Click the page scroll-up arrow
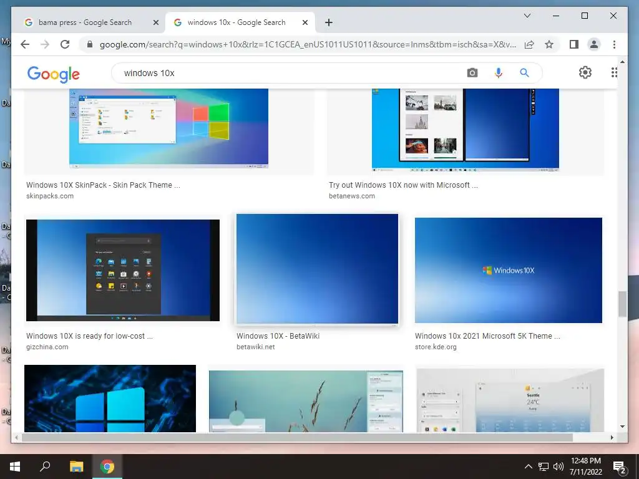Viewport: 639px width, 479px height. tap(622, 62)
